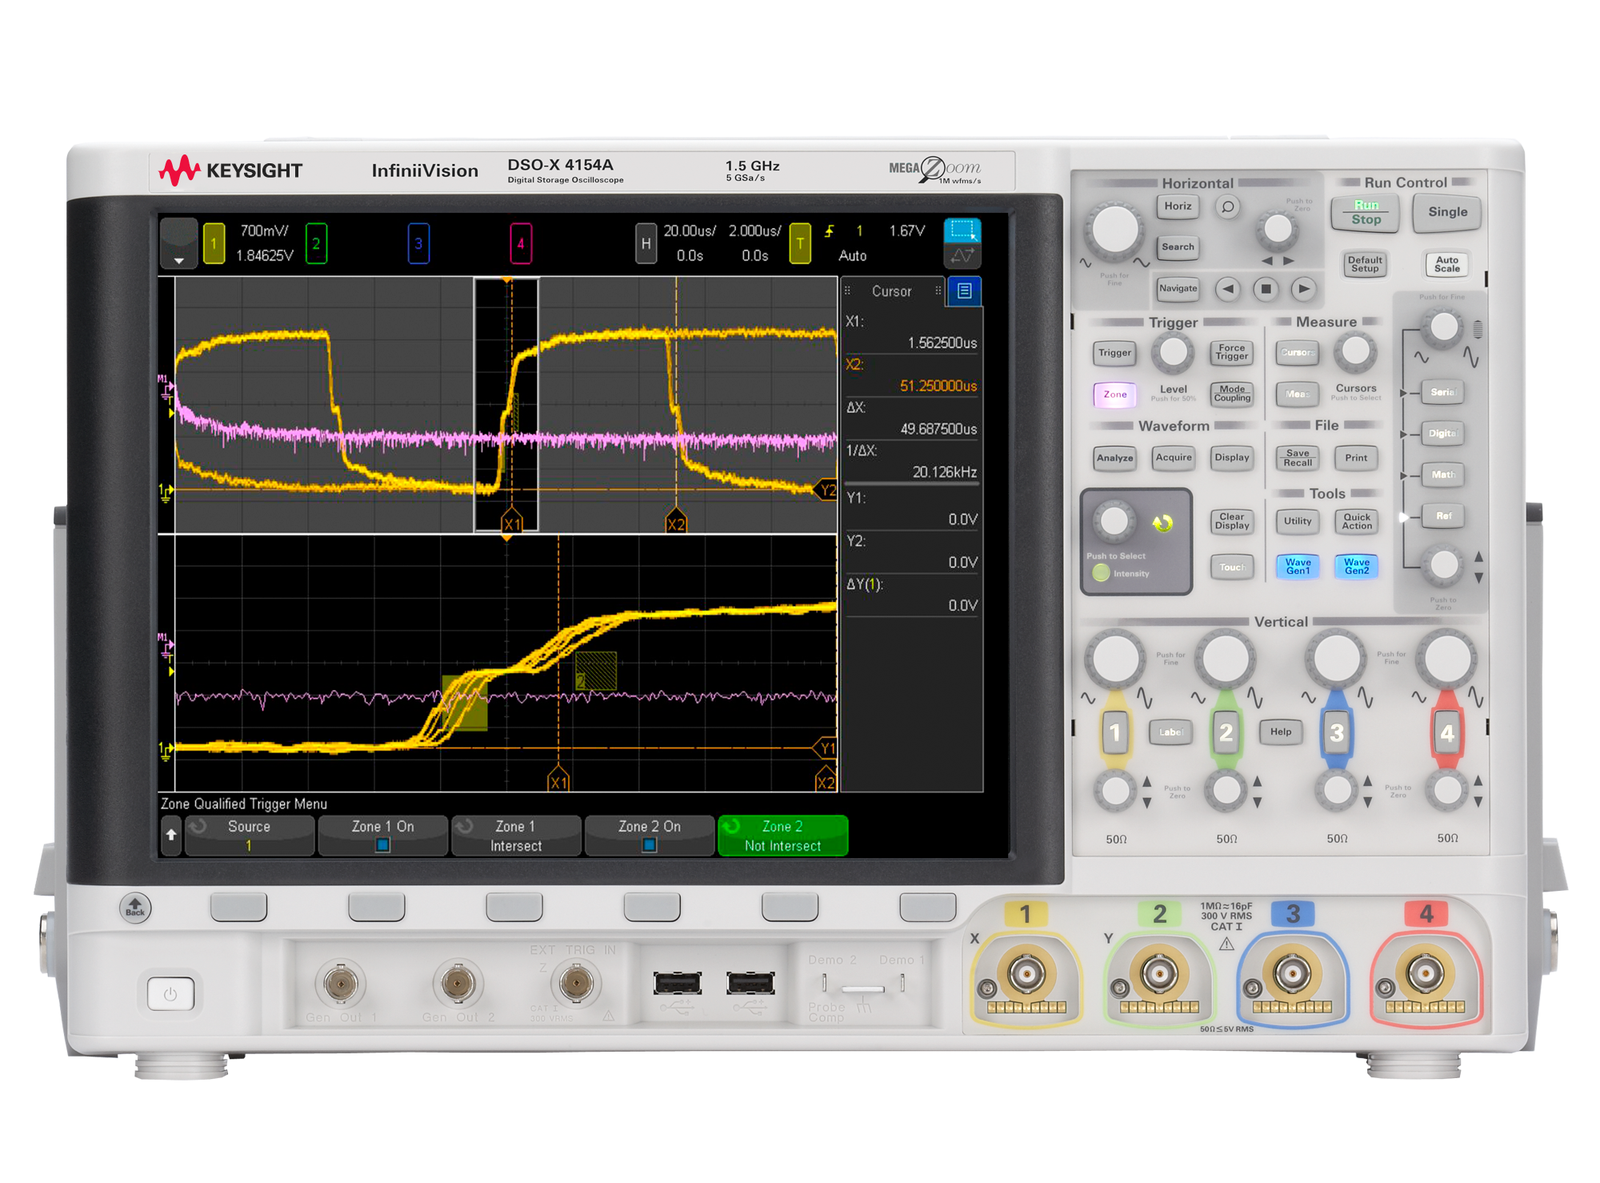Click the trigger Level knob

(x=1173, y=352)
